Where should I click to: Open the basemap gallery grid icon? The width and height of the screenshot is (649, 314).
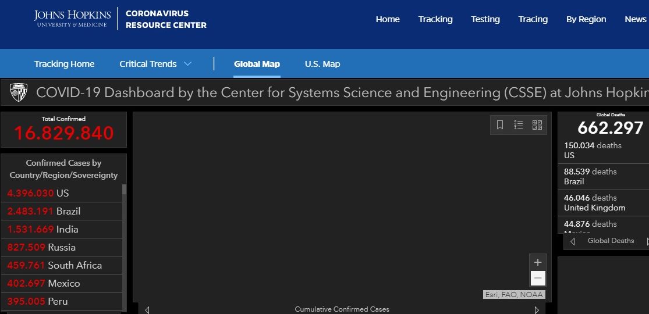coord(537,125)
